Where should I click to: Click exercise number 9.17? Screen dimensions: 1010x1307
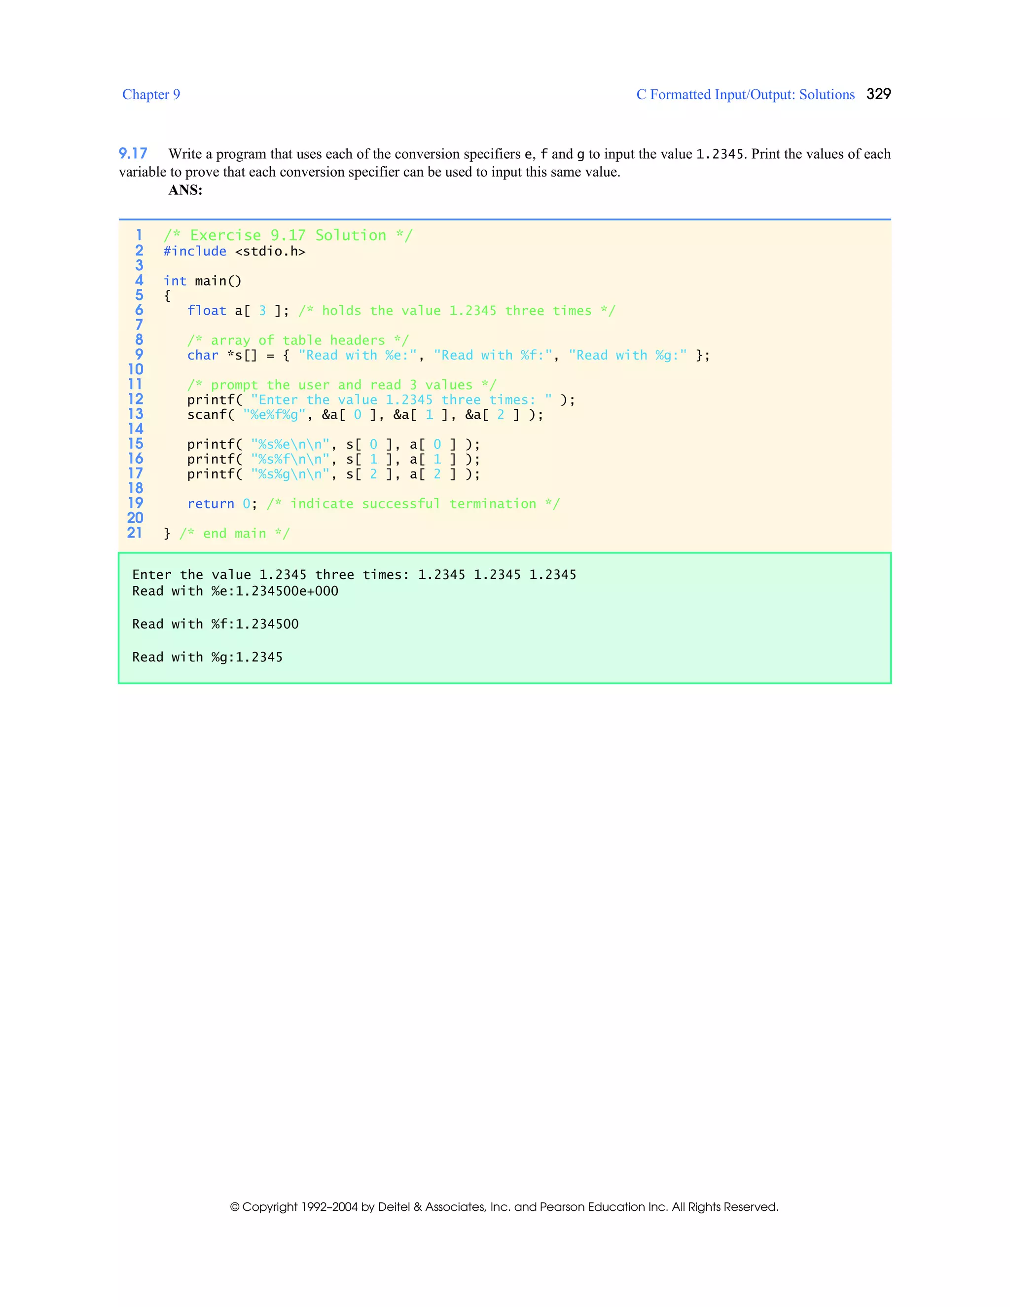[x=133, y=154]
